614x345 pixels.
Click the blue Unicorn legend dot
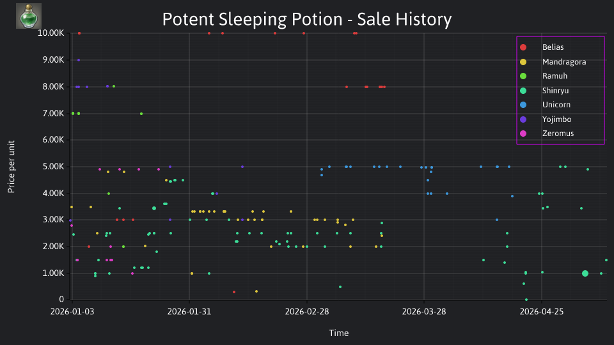523,105
